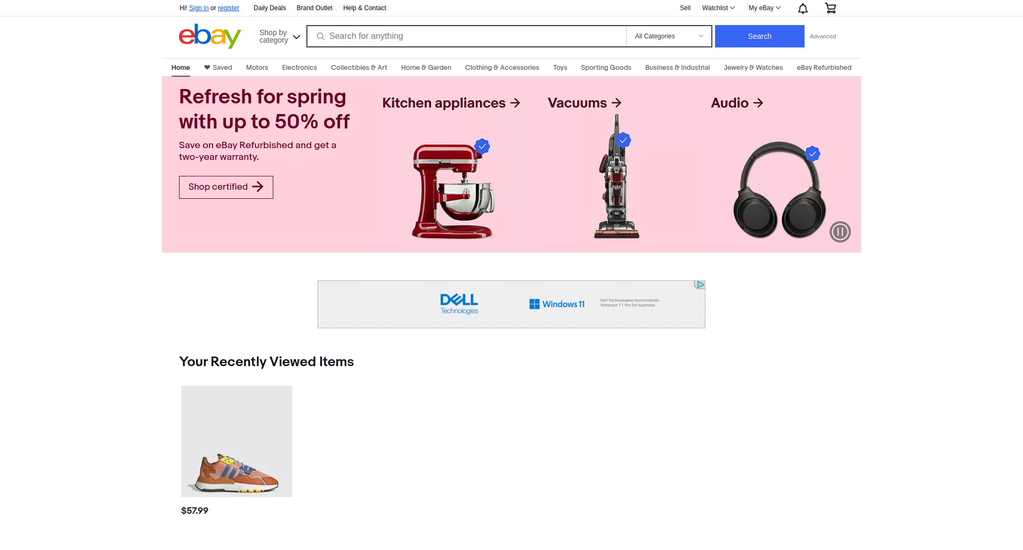This screenshot has height=550, width=1023.
Task: Expand the Shop by category menu
Action: pos(280,36)
